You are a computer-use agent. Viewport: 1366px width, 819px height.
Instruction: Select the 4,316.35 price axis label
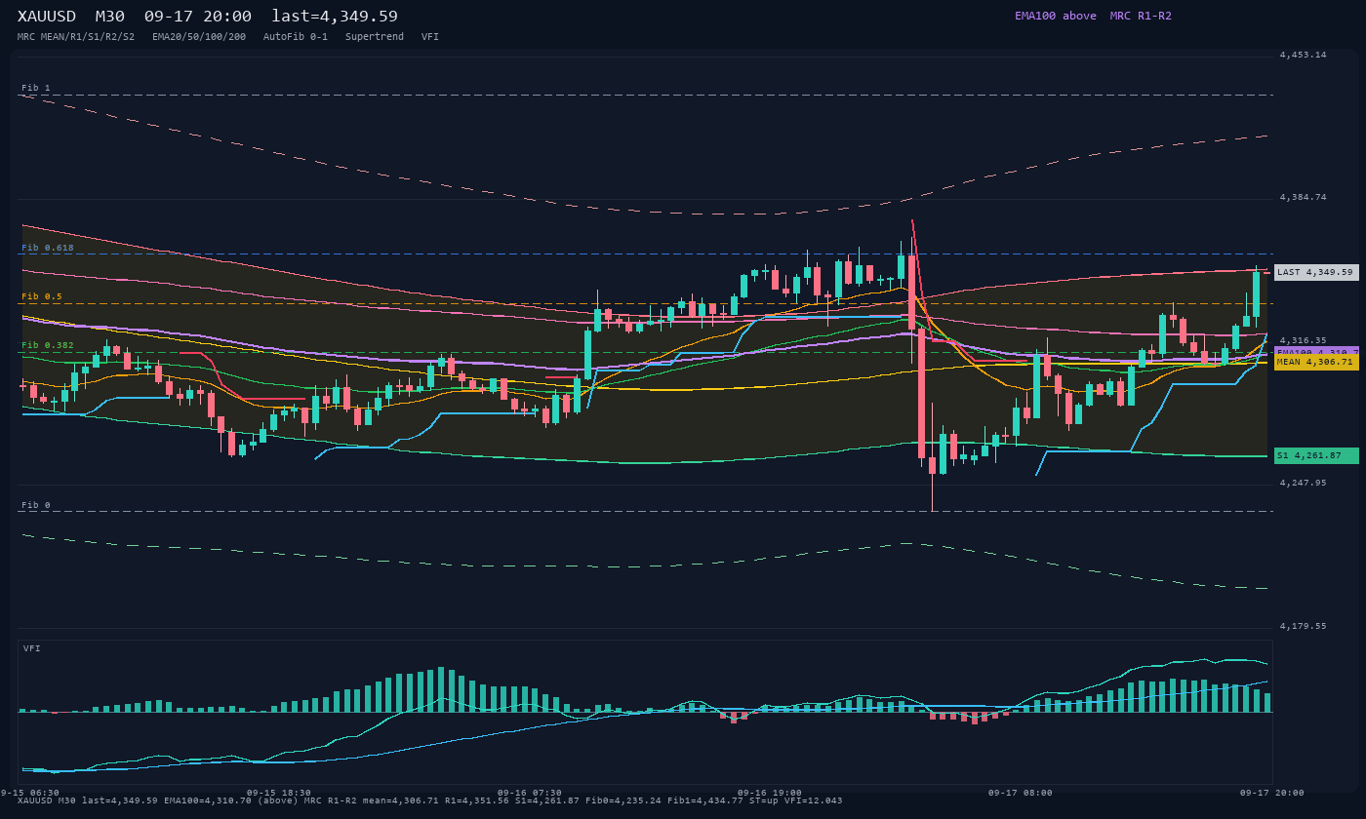point(1304,340)
